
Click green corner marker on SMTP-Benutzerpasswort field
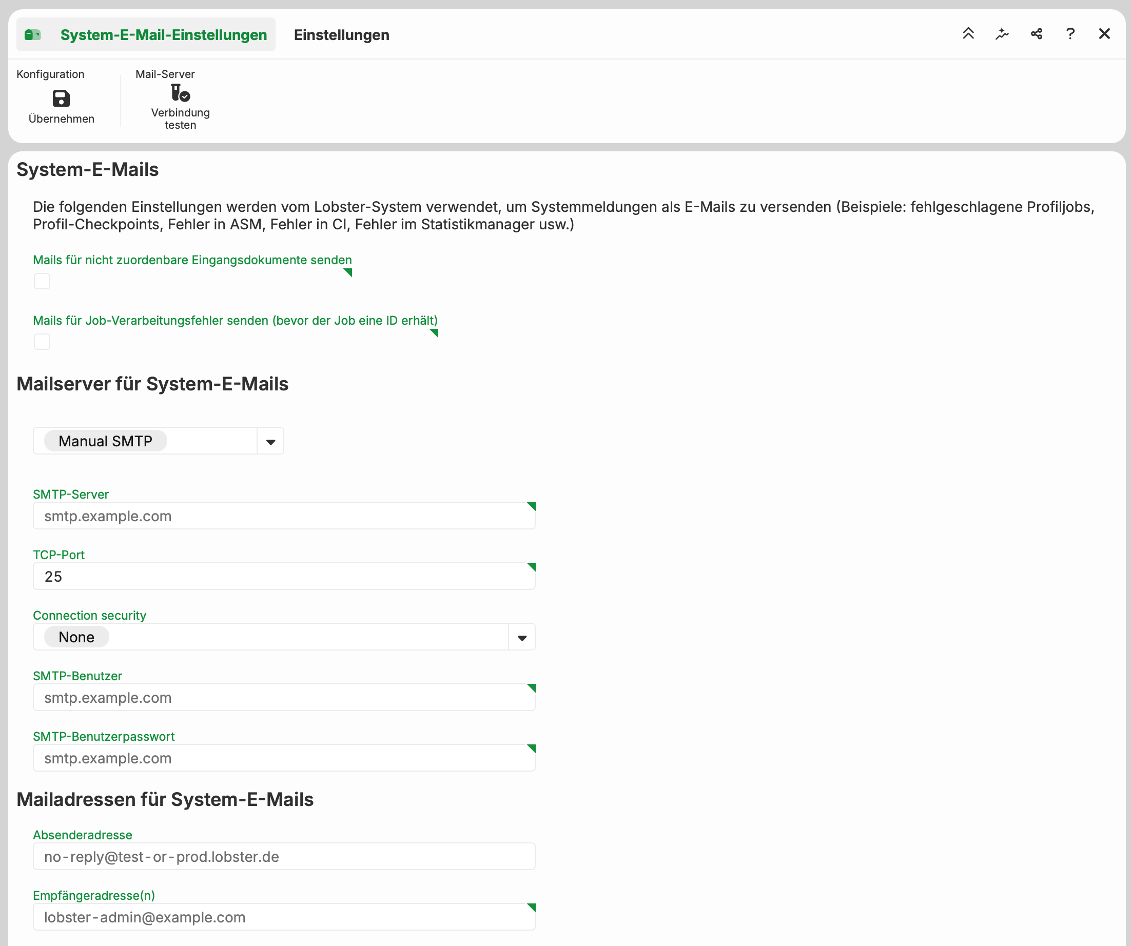pyautogui.click(x=532, y=747)
